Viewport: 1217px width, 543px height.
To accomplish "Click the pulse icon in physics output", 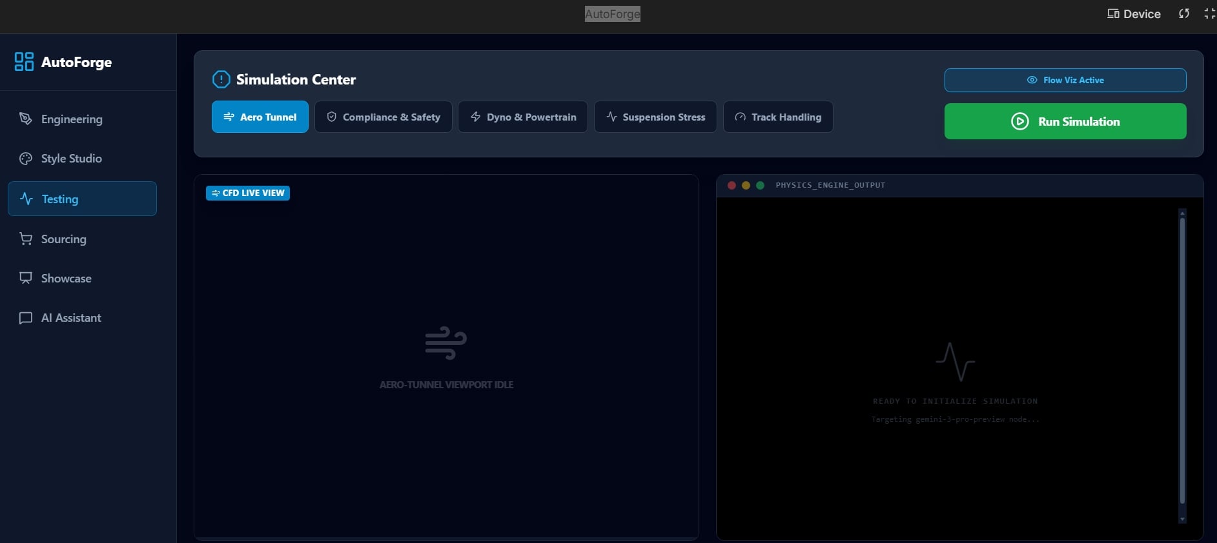I will (955, 362).
